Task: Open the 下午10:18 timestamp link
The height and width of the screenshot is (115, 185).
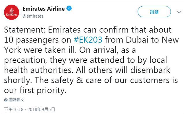Action: (x=14, y=109)
